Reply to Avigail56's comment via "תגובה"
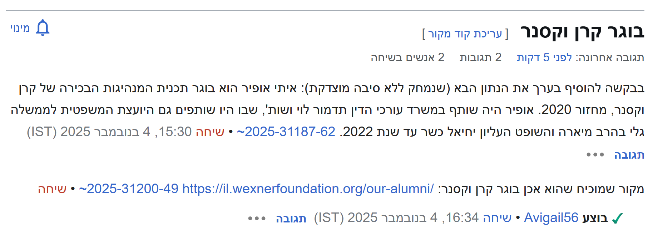The image size is (653, 236). [x=291, y=219]
